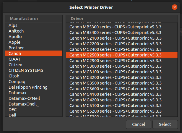Choose Canon MG4100 series driver
Image resolution: width=182 pixels, height=133 pixels.
tap(116, 94)
